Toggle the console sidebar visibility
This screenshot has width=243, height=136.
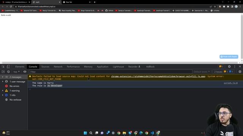[3, 72]
